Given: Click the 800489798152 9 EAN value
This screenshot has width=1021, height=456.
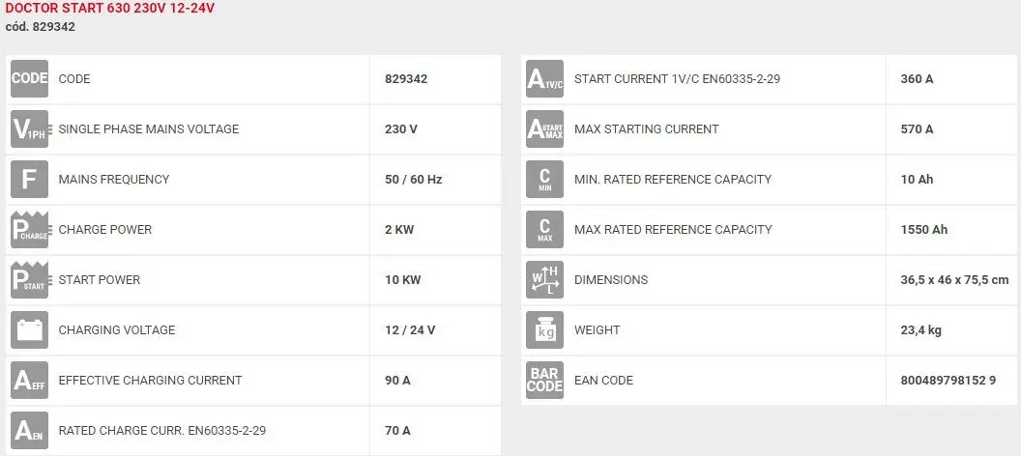Looking at the screenshot, I should click(948, 380).
